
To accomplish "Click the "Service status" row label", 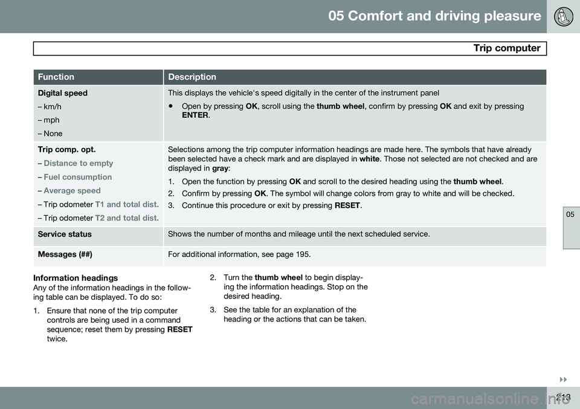I will click(x=65, y=234).
